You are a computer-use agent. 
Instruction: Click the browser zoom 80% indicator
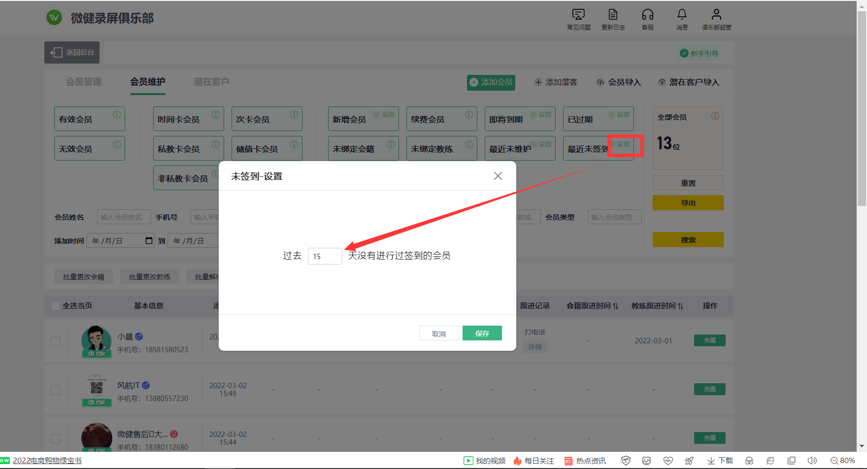pos(842,461)
